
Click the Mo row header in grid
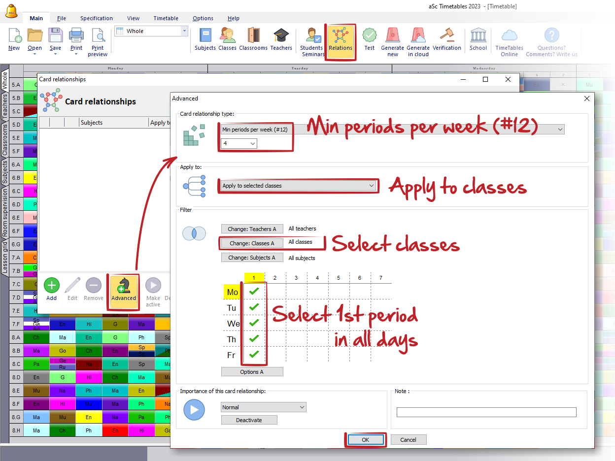pyautogui.click(x=233, y=292)
